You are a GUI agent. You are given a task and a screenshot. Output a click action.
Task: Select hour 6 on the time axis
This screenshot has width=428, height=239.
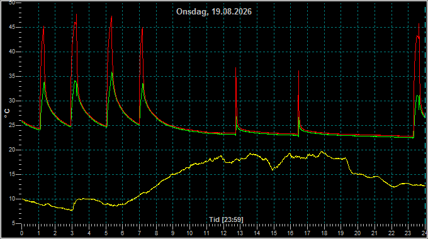tap(123, 233)
